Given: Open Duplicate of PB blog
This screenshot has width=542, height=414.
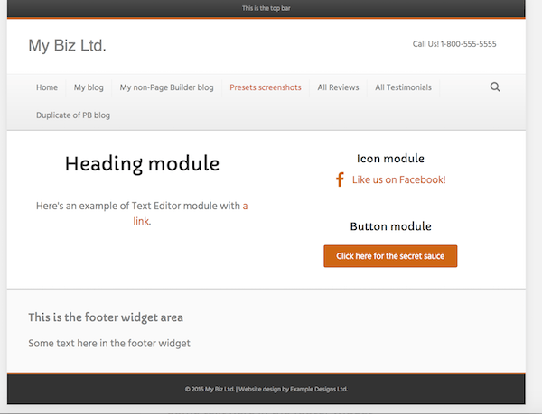Looking at the screenshot, I should (x=73, y=115).
